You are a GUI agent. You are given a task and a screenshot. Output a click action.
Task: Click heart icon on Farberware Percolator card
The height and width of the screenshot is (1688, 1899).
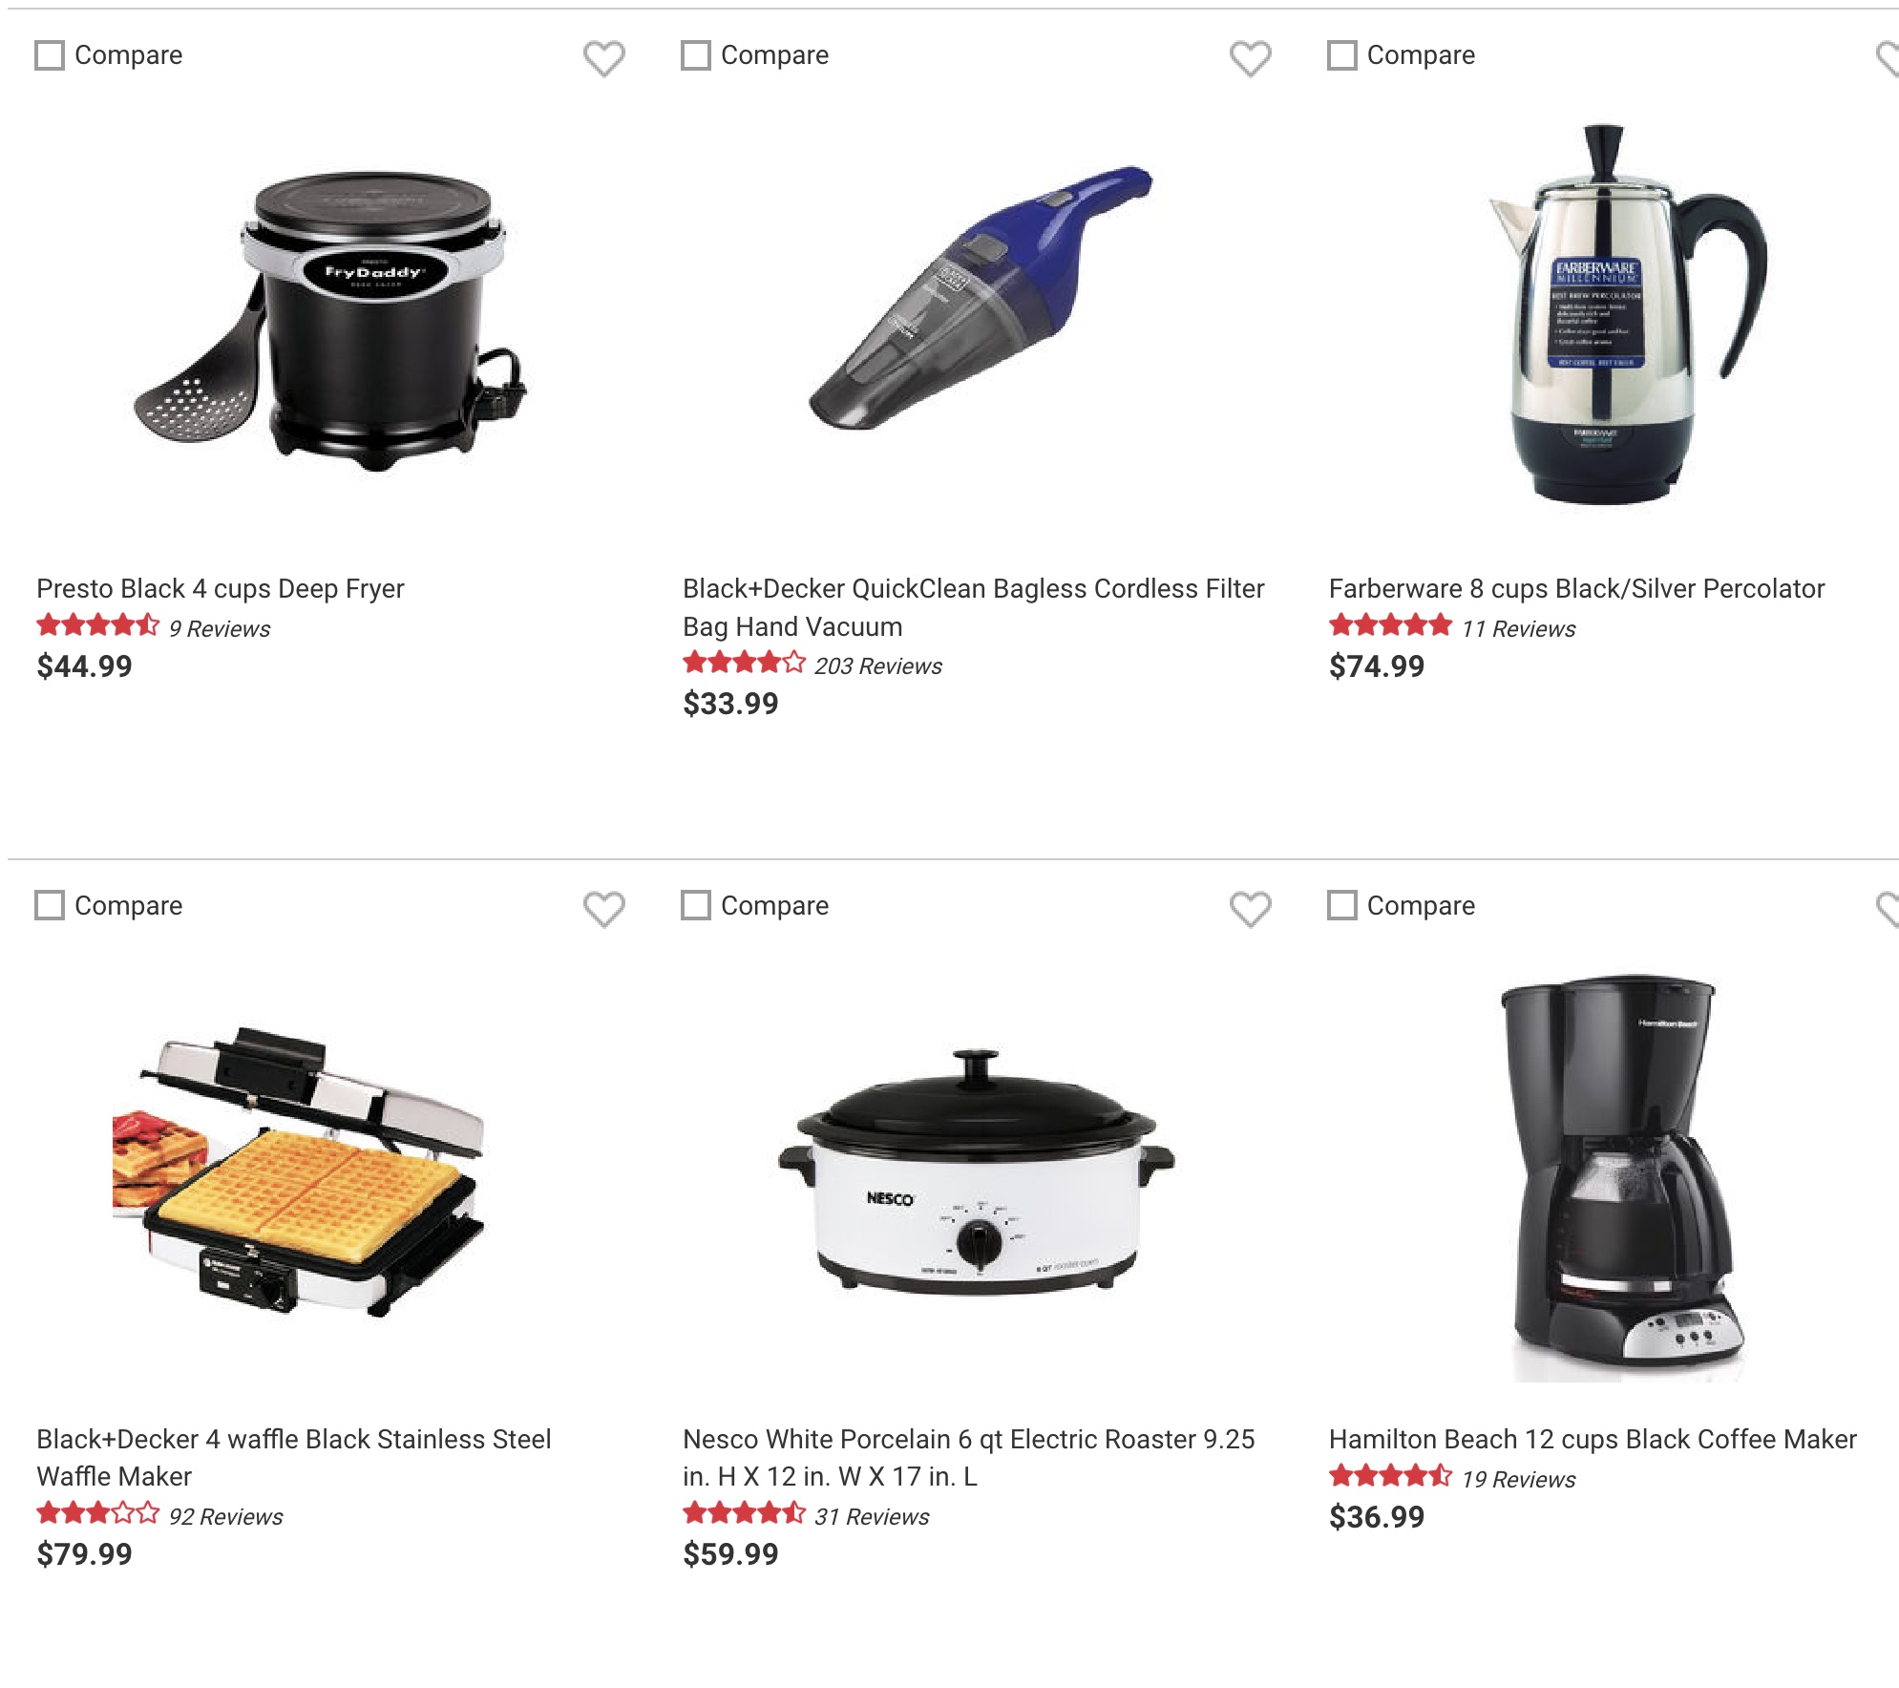coord(1888,58)
